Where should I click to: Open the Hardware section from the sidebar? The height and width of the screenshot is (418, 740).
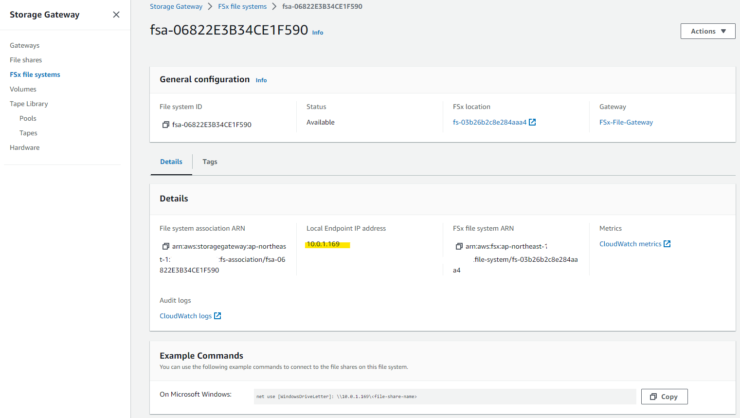pos(24,147)
